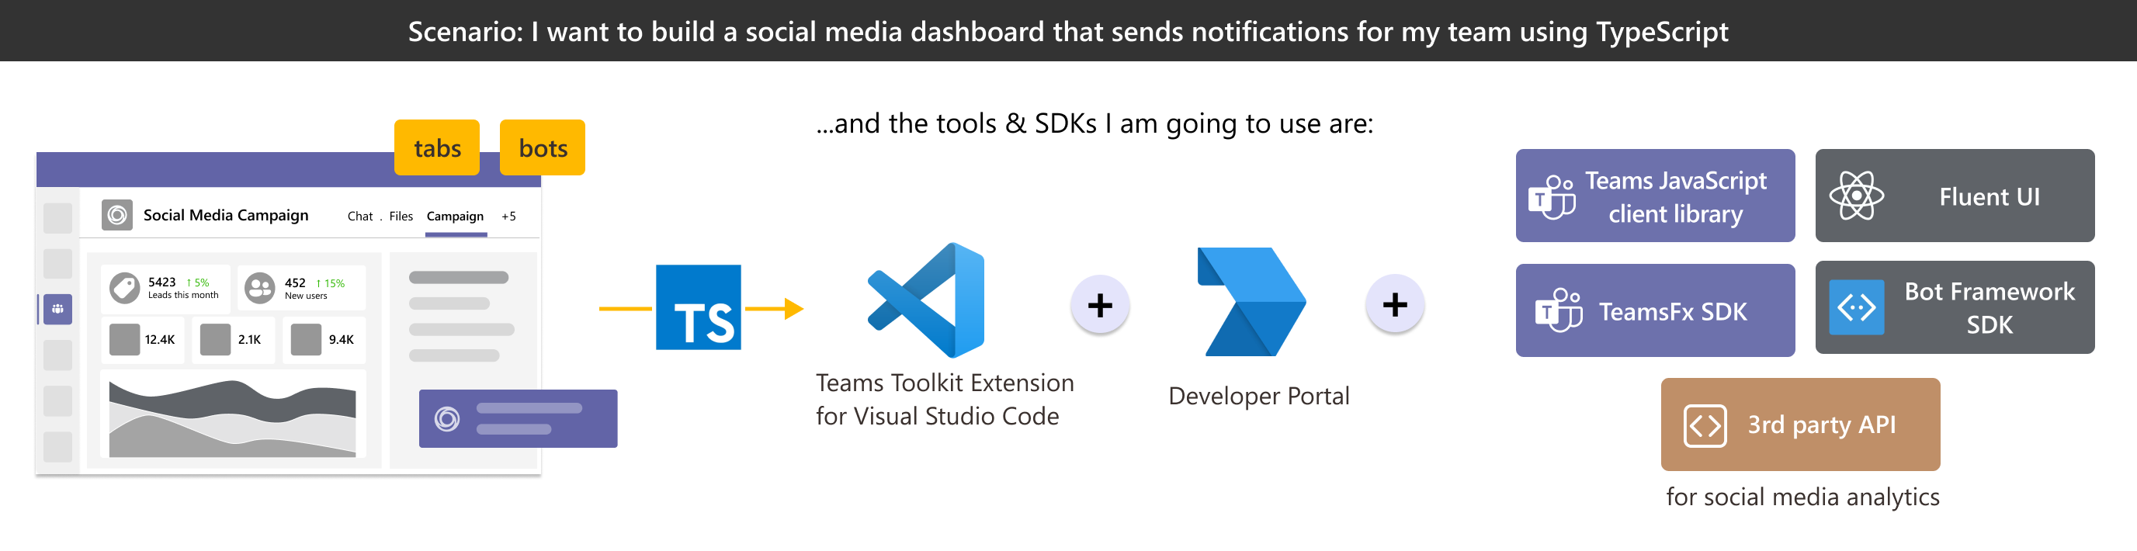Click the 3rd party API card
The width and height of the screenshot is (2137, 551).
tap(1800, 425)
